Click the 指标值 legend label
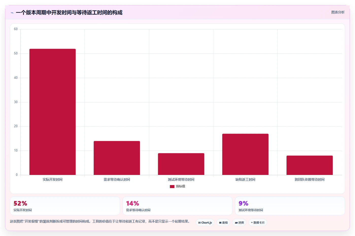The width and height of the screenshot is (355, 236). [181, 186]
